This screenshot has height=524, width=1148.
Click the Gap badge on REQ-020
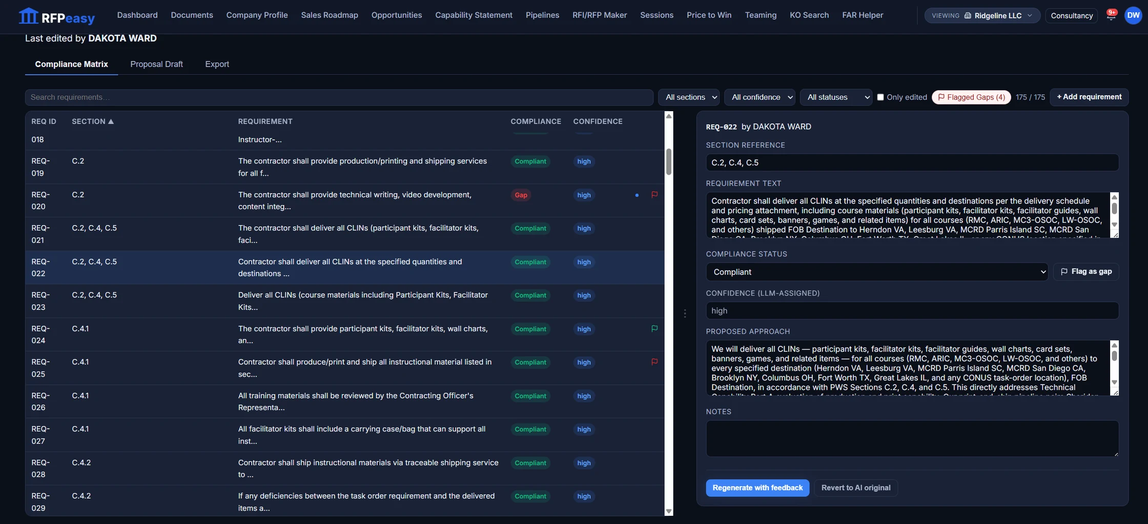click(x=521, y=195)
